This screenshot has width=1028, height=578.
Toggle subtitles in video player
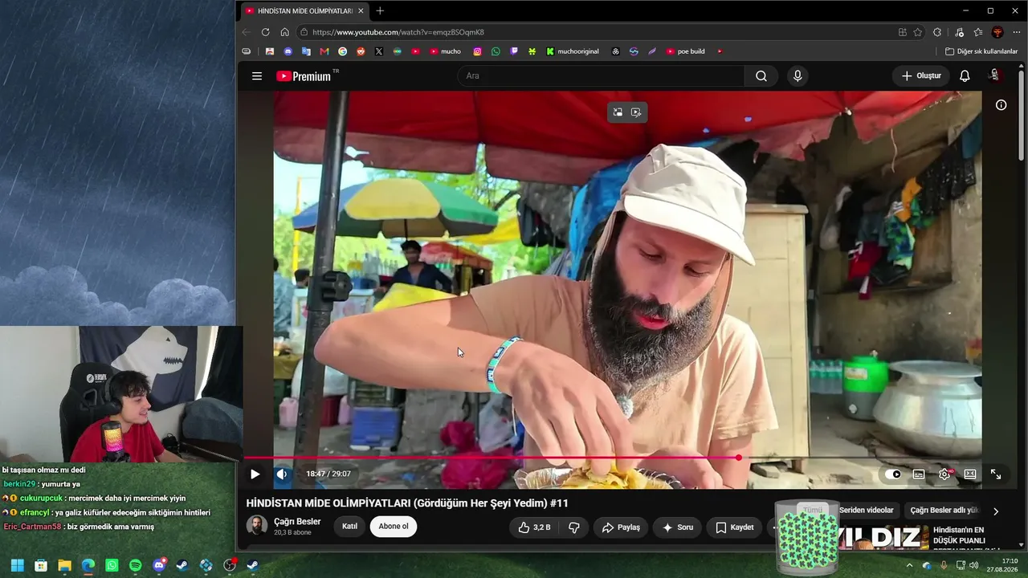click(x=919, y=474)
